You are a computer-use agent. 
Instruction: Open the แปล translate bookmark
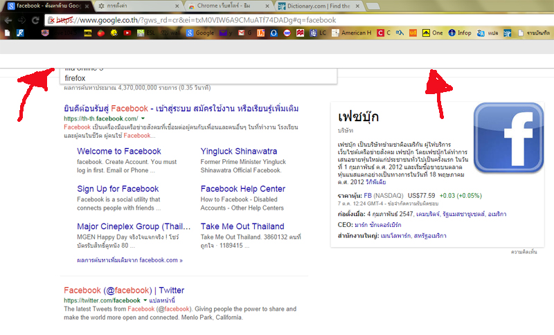click(488, 33)
